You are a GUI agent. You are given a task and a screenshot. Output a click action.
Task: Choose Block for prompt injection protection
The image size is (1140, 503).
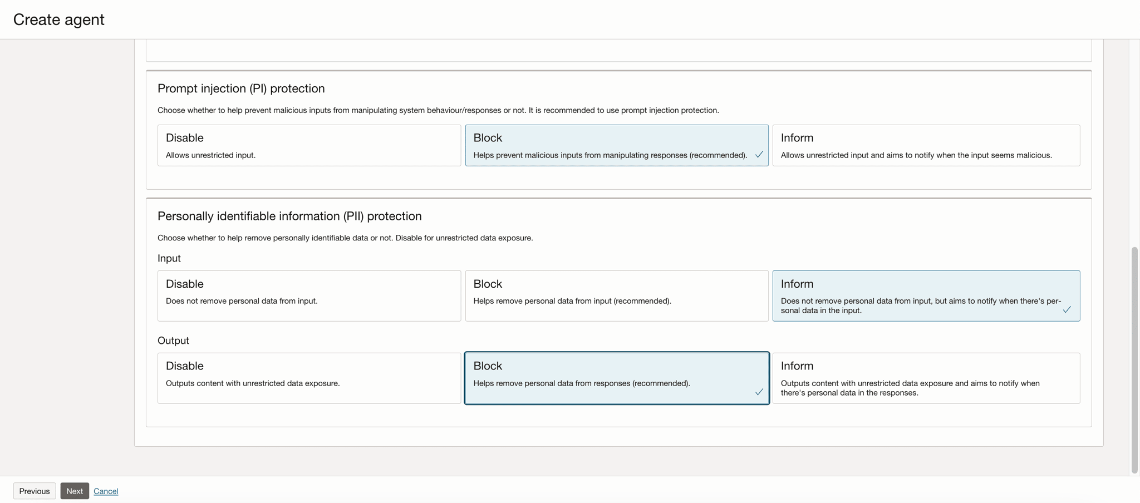pos(616,145)
